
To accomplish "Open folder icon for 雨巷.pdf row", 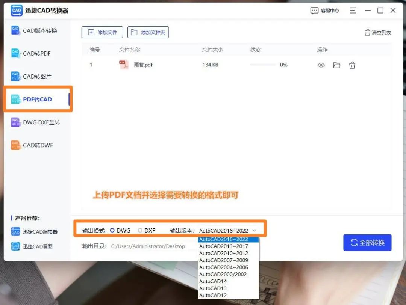I will pos(336,65).
